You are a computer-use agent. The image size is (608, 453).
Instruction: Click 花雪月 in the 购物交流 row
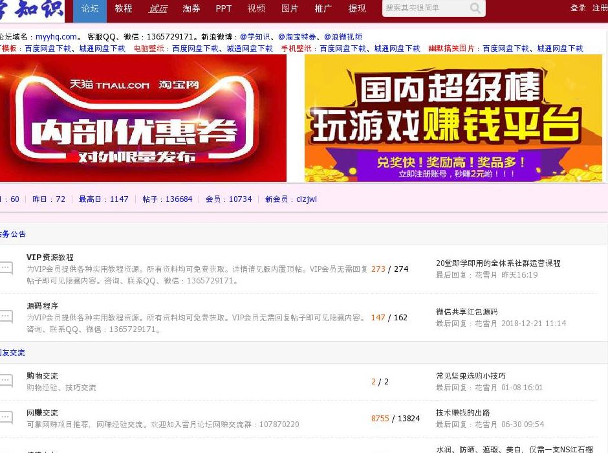click(x=486, y=387)
